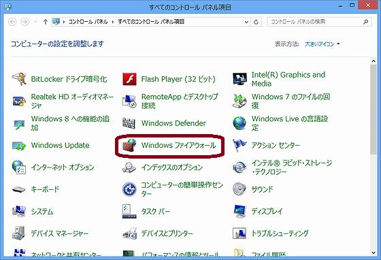This screenshot has width=381, height=260.
Task: Click the vertical scrollbar thumb
Action: [x=374, y=110]
